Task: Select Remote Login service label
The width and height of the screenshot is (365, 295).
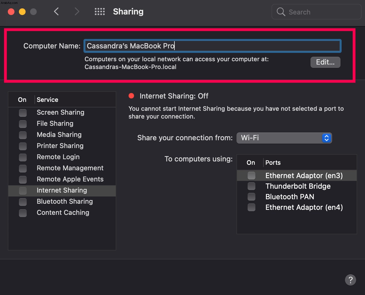Action: tap(58, 157)
